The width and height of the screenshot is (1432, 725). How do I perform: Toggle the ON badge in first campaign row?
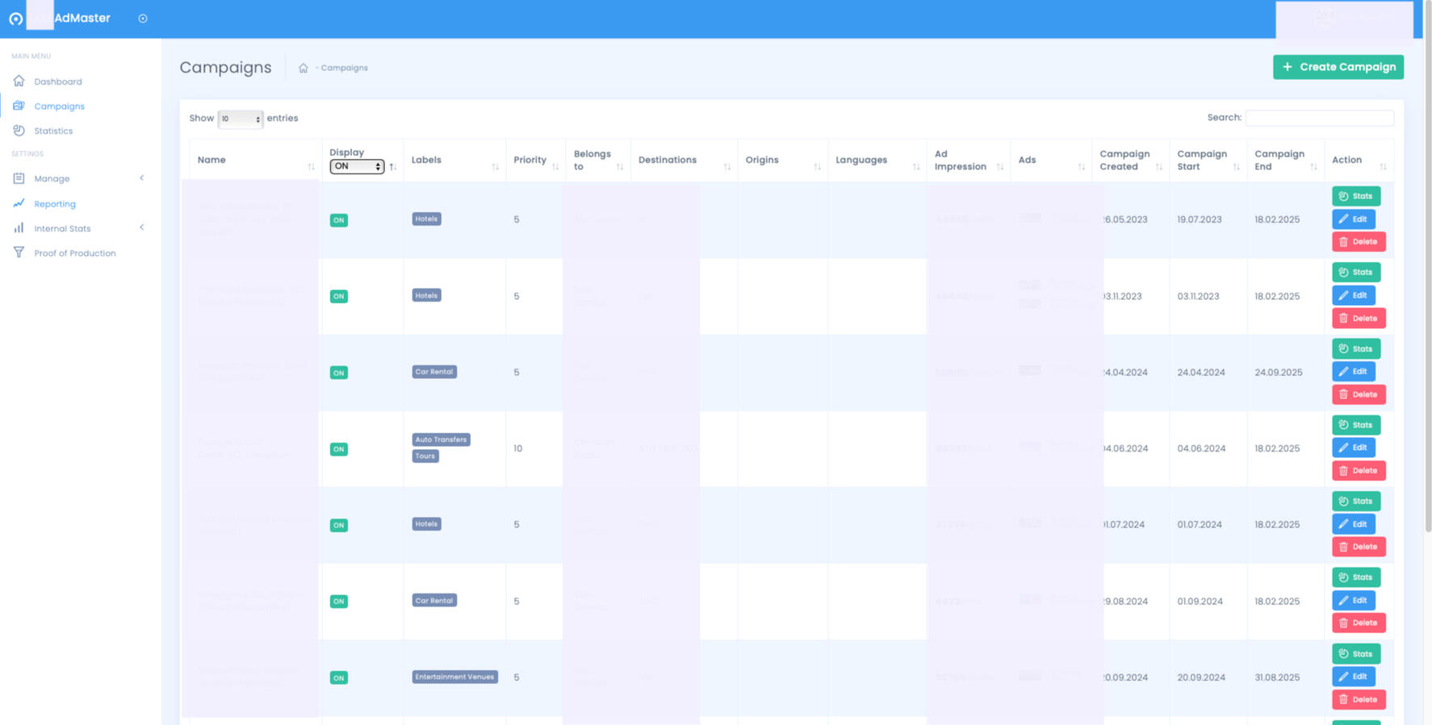click(339, 220)
